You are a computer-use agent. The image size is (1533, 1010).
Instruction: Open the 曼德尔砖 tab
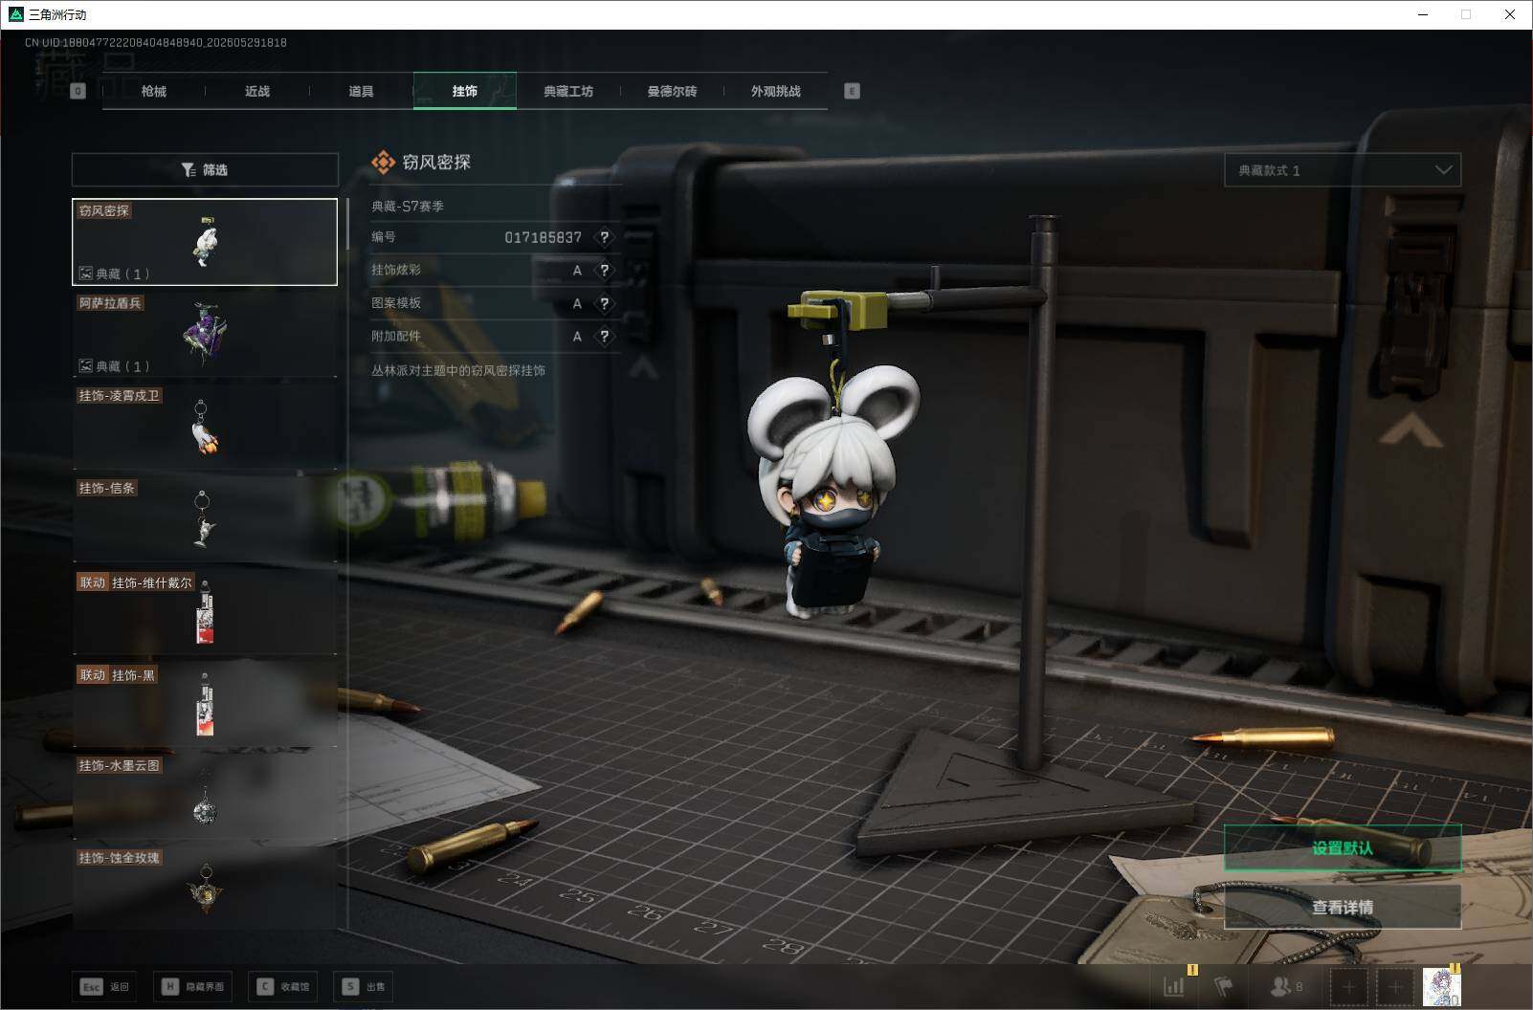pyautogui.click(x=672, y=91)
